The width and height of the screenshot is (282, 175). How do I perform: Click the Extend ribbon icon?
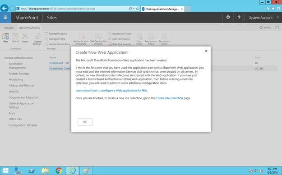(15, 38)
